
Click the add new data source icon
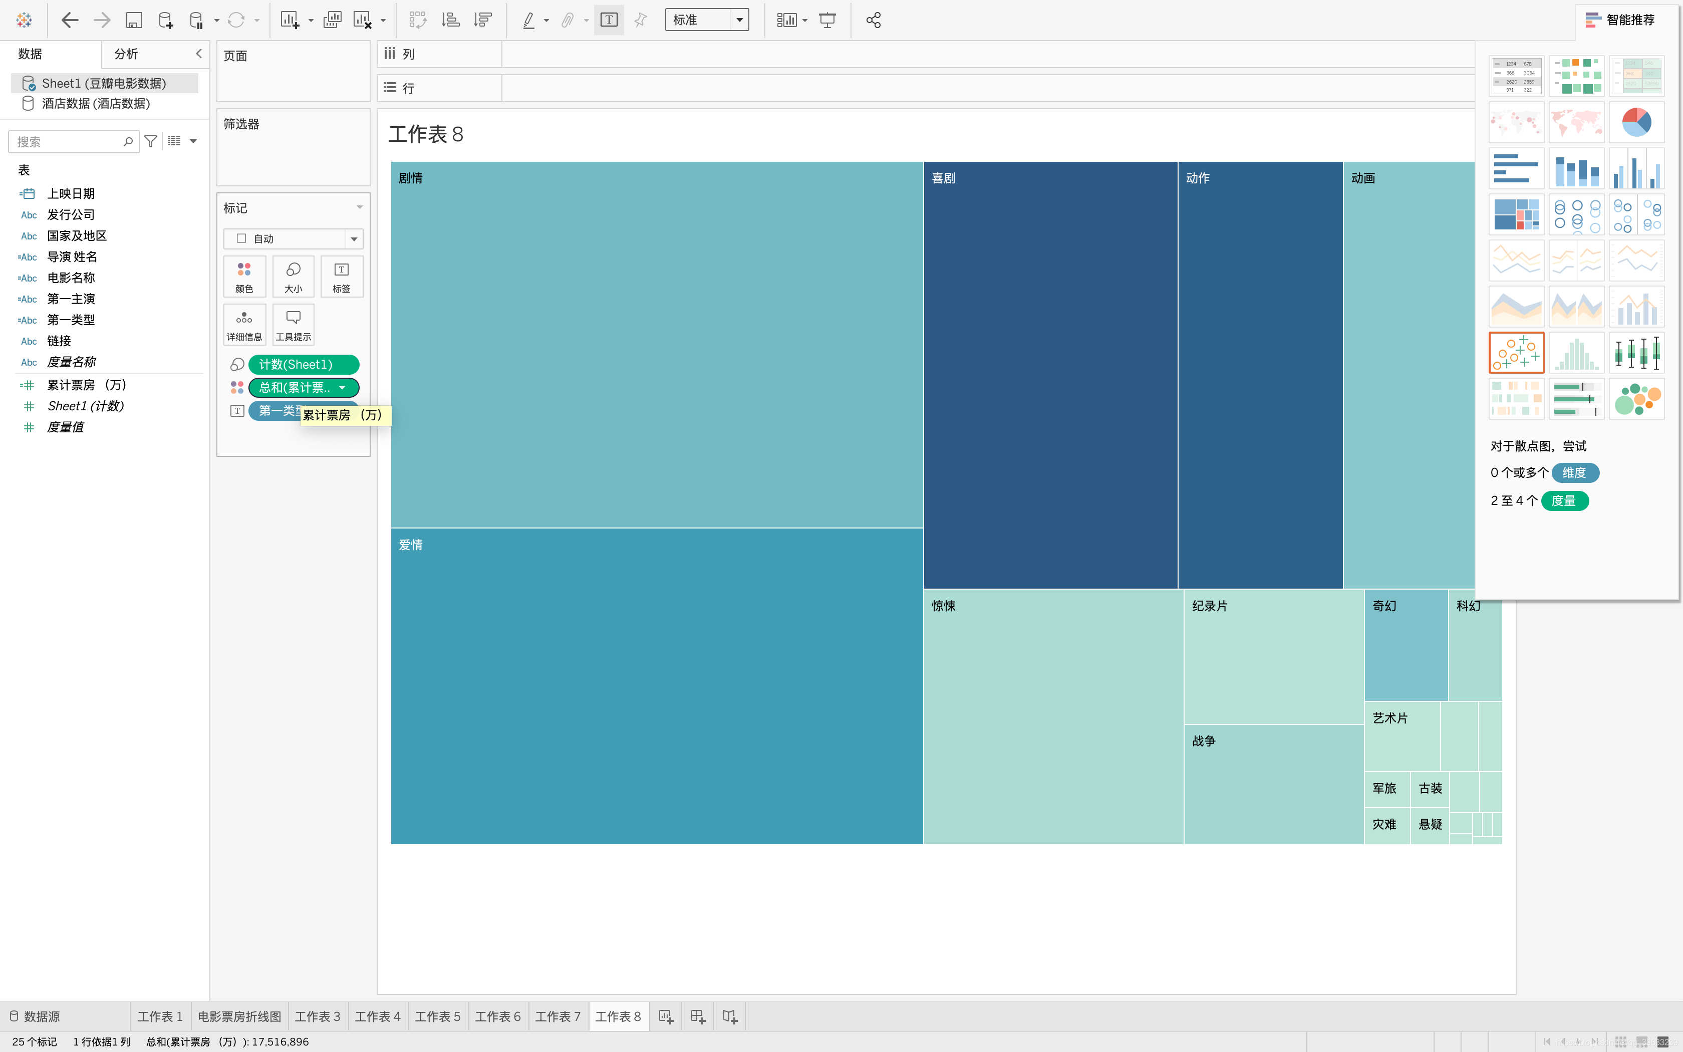165,20
